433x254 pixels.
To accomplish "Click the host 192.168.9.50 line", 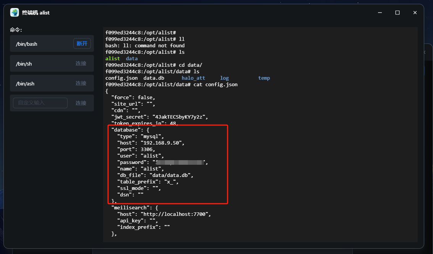I will 151,143.
